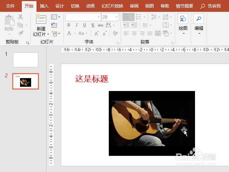The height and width of the screenshot is (172, 229).
Task: Click the Paste (粘贴) clipboard icon
Action: (9, 20)
